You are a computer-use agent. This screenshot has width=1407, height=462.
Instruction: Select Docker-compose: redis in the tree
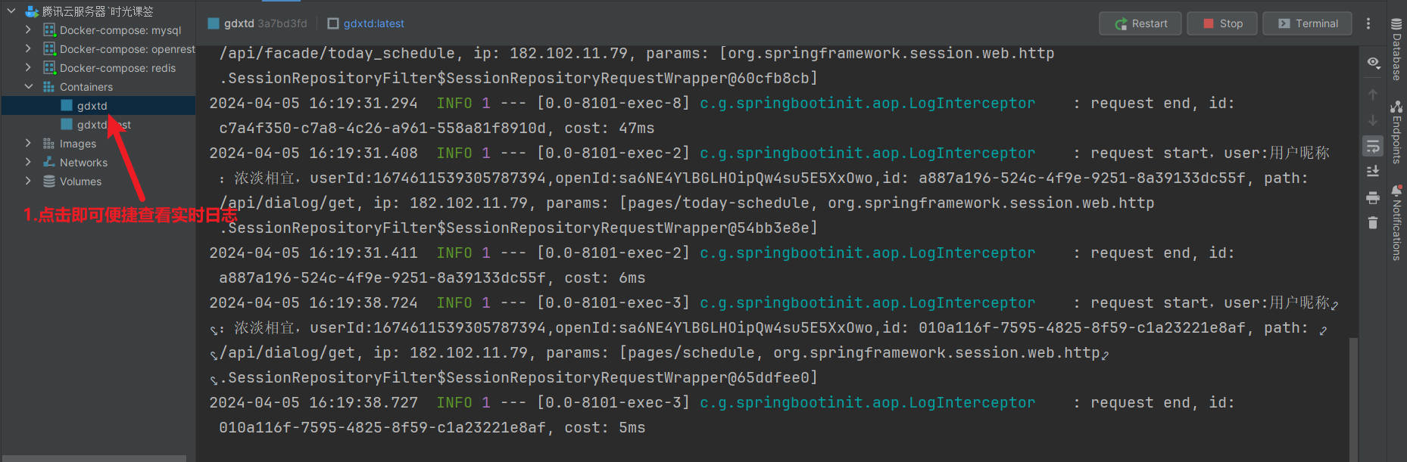pyautogui.click(x=117, y=68)
